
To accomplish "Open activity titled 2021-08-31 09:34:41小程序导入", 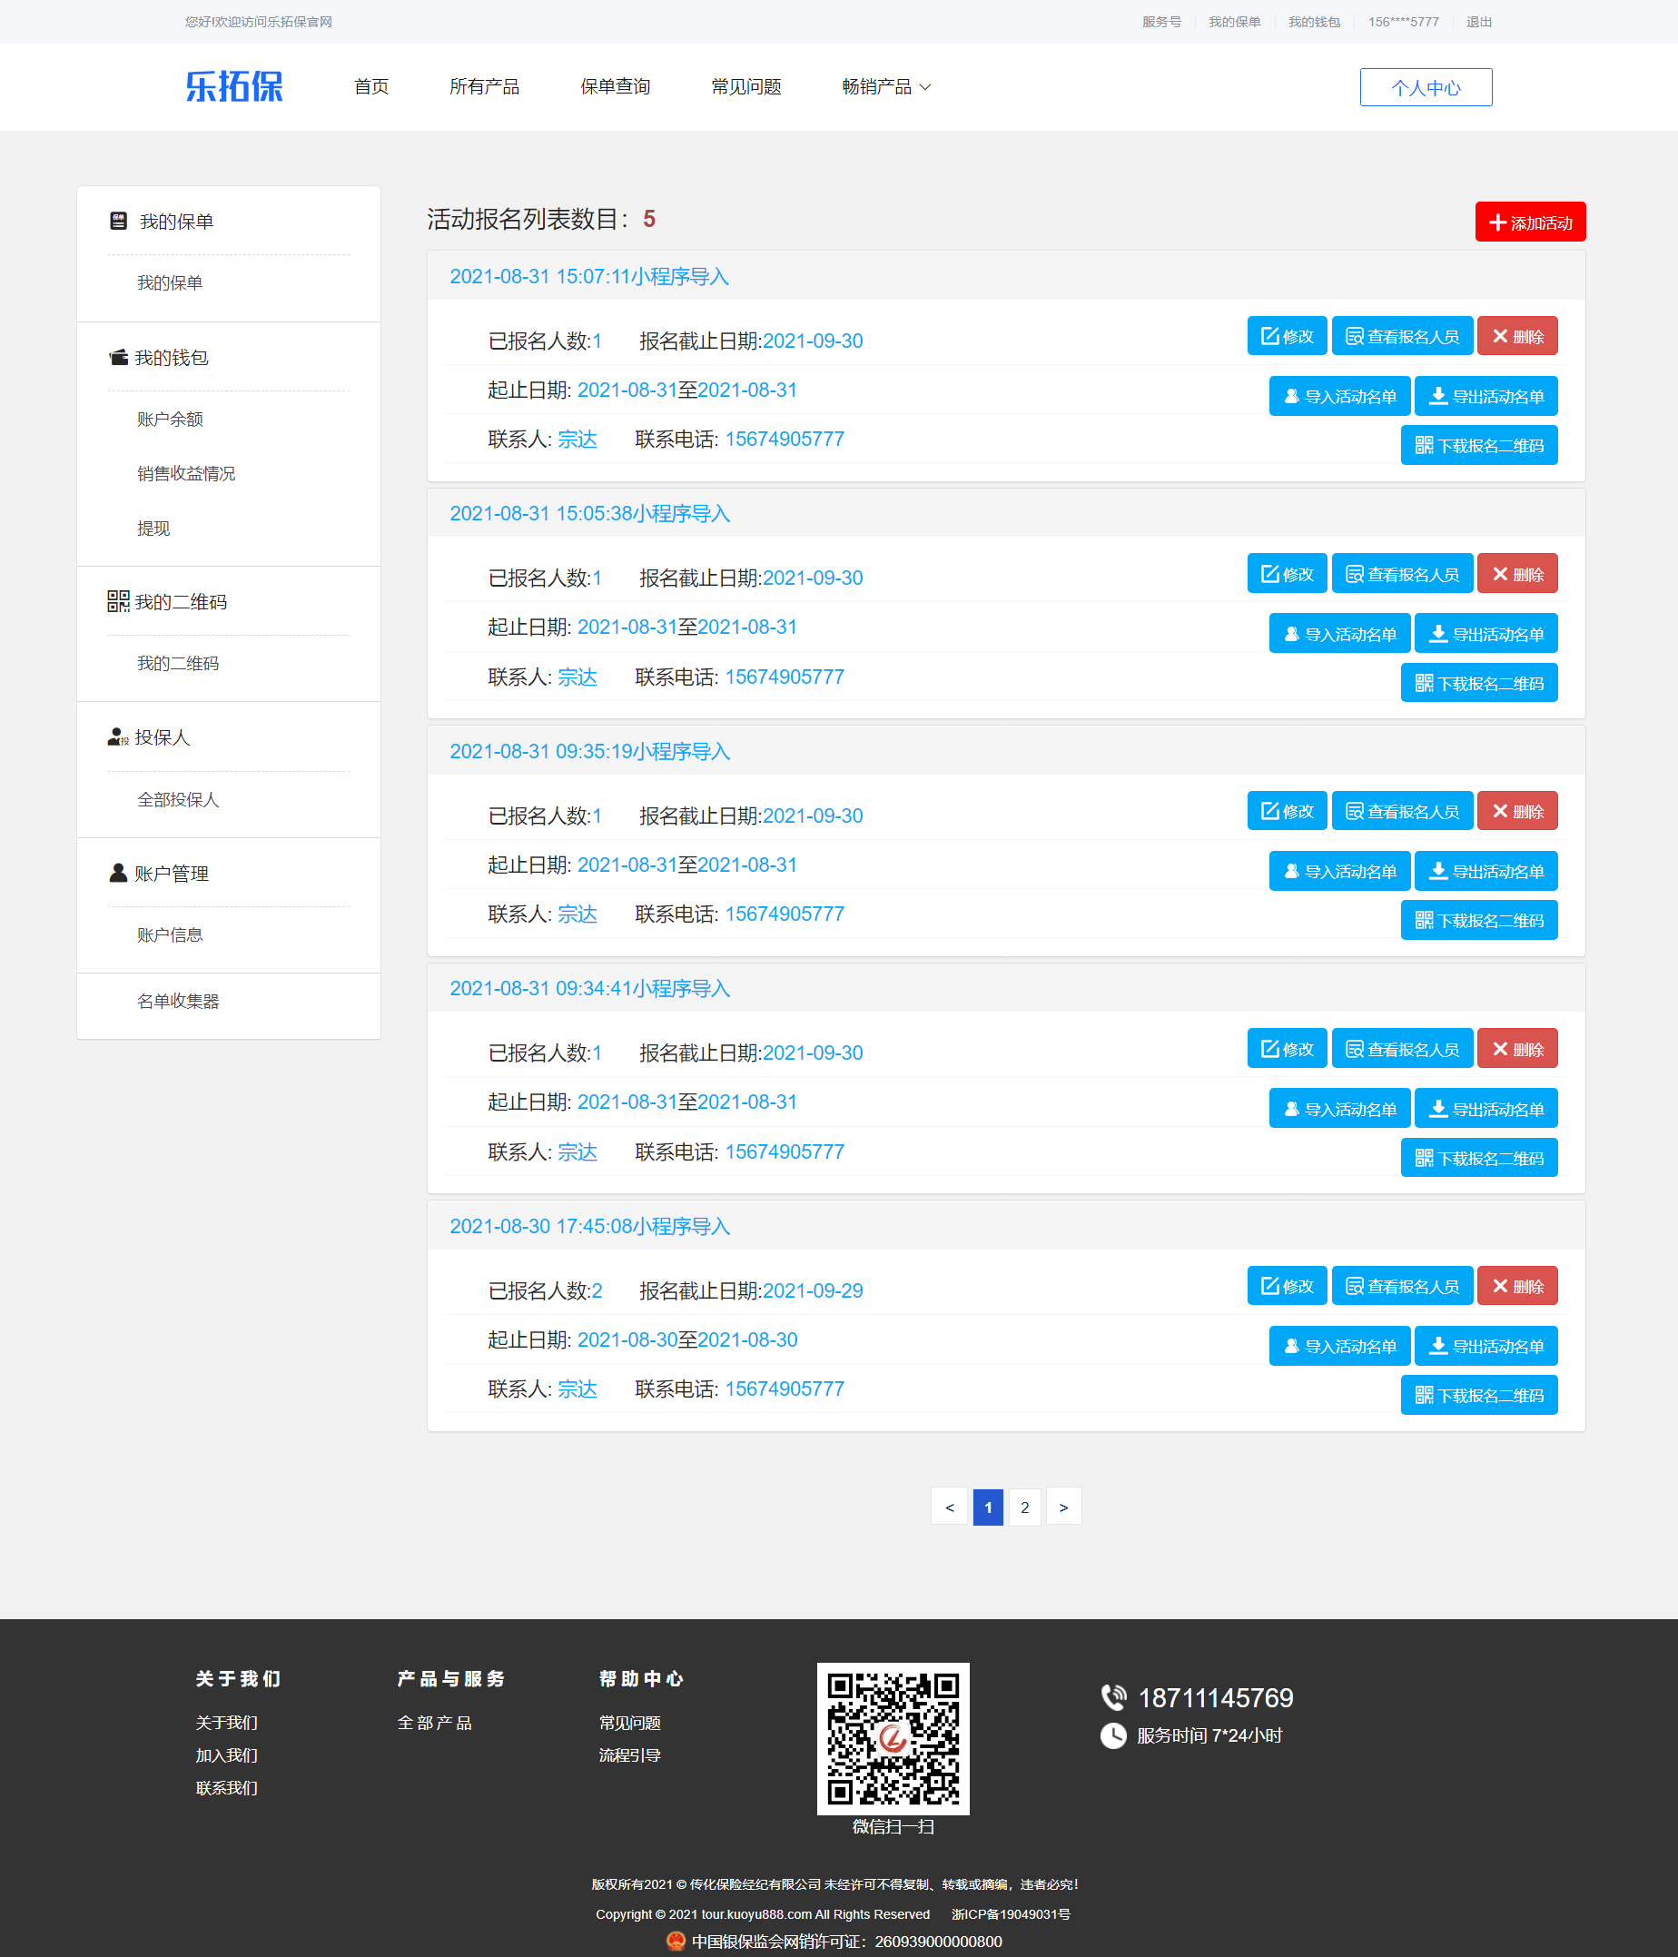I will [x=589, y=988].
